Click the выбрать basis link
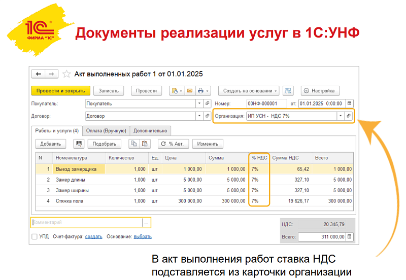The height and width of the screenshot is (280, 406). [x=143, y=236]
